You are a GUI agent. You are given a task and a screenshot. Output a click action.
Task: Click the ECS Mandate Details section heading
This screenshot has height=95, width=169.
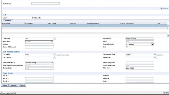pyautogui.click(x=11, y=52)
